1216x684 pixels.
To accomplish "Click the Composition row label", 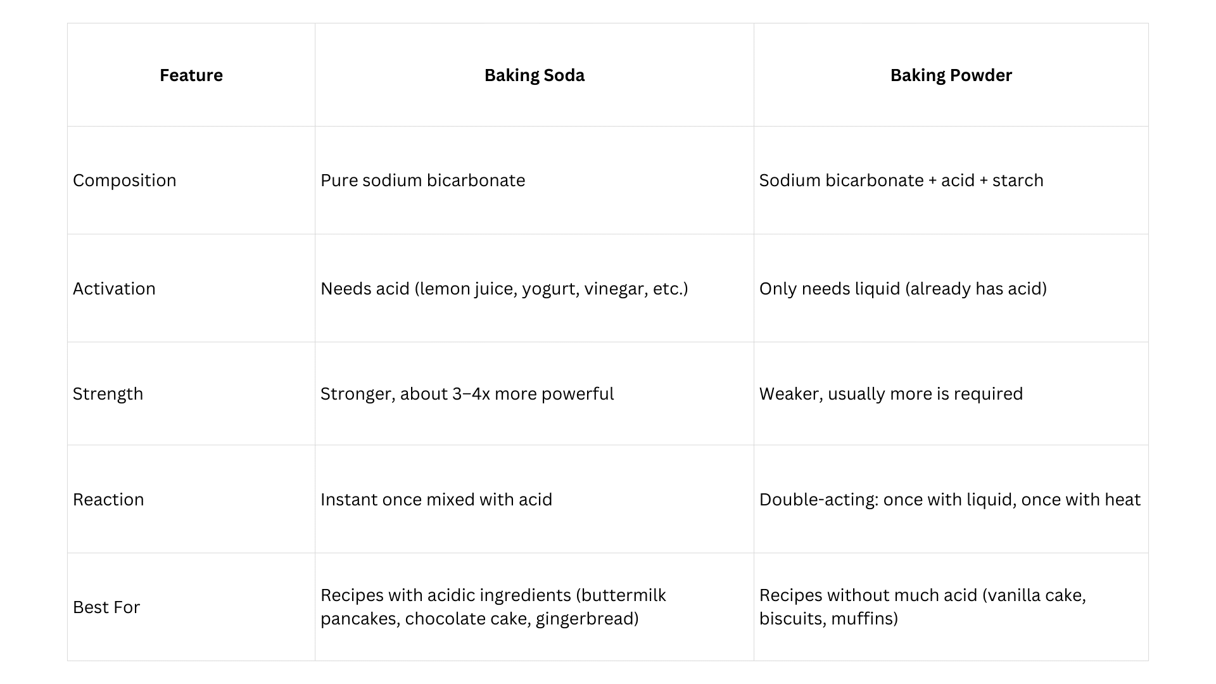I will [124, 180].
